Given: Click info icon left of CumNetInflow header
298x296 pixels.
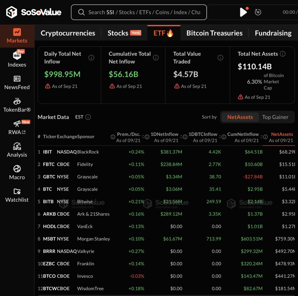Looking at the screenshot, I should point(224,137).
